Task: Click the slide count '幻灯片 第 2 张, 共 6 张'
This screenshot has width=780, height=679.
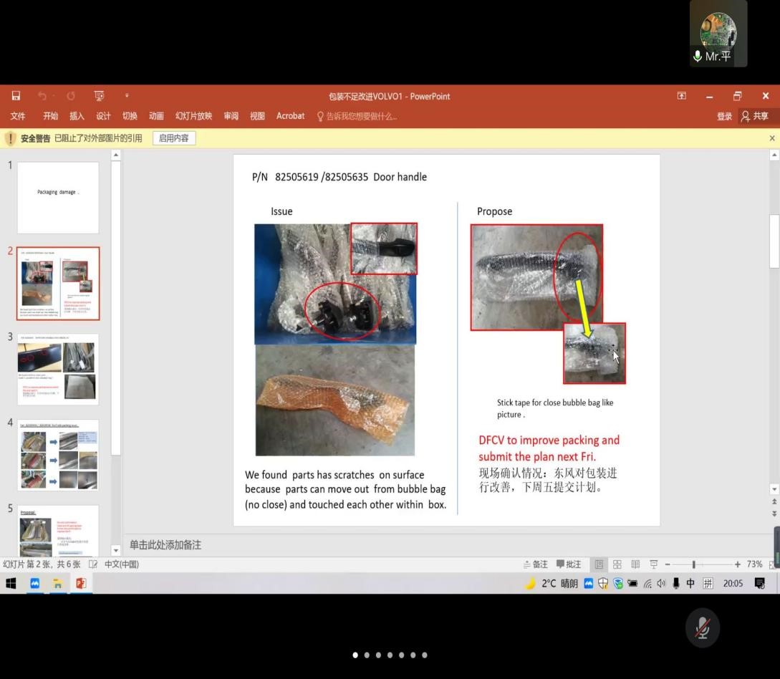Action: pos(42,564)
